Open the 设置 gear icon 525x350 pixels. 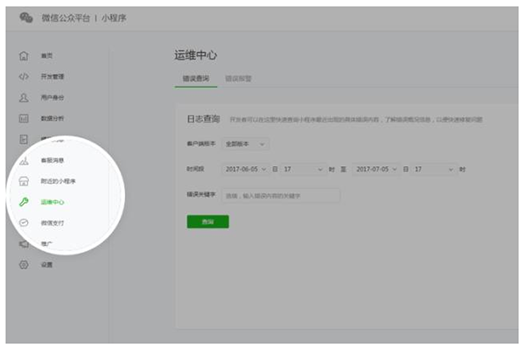(x=24, y=264)
